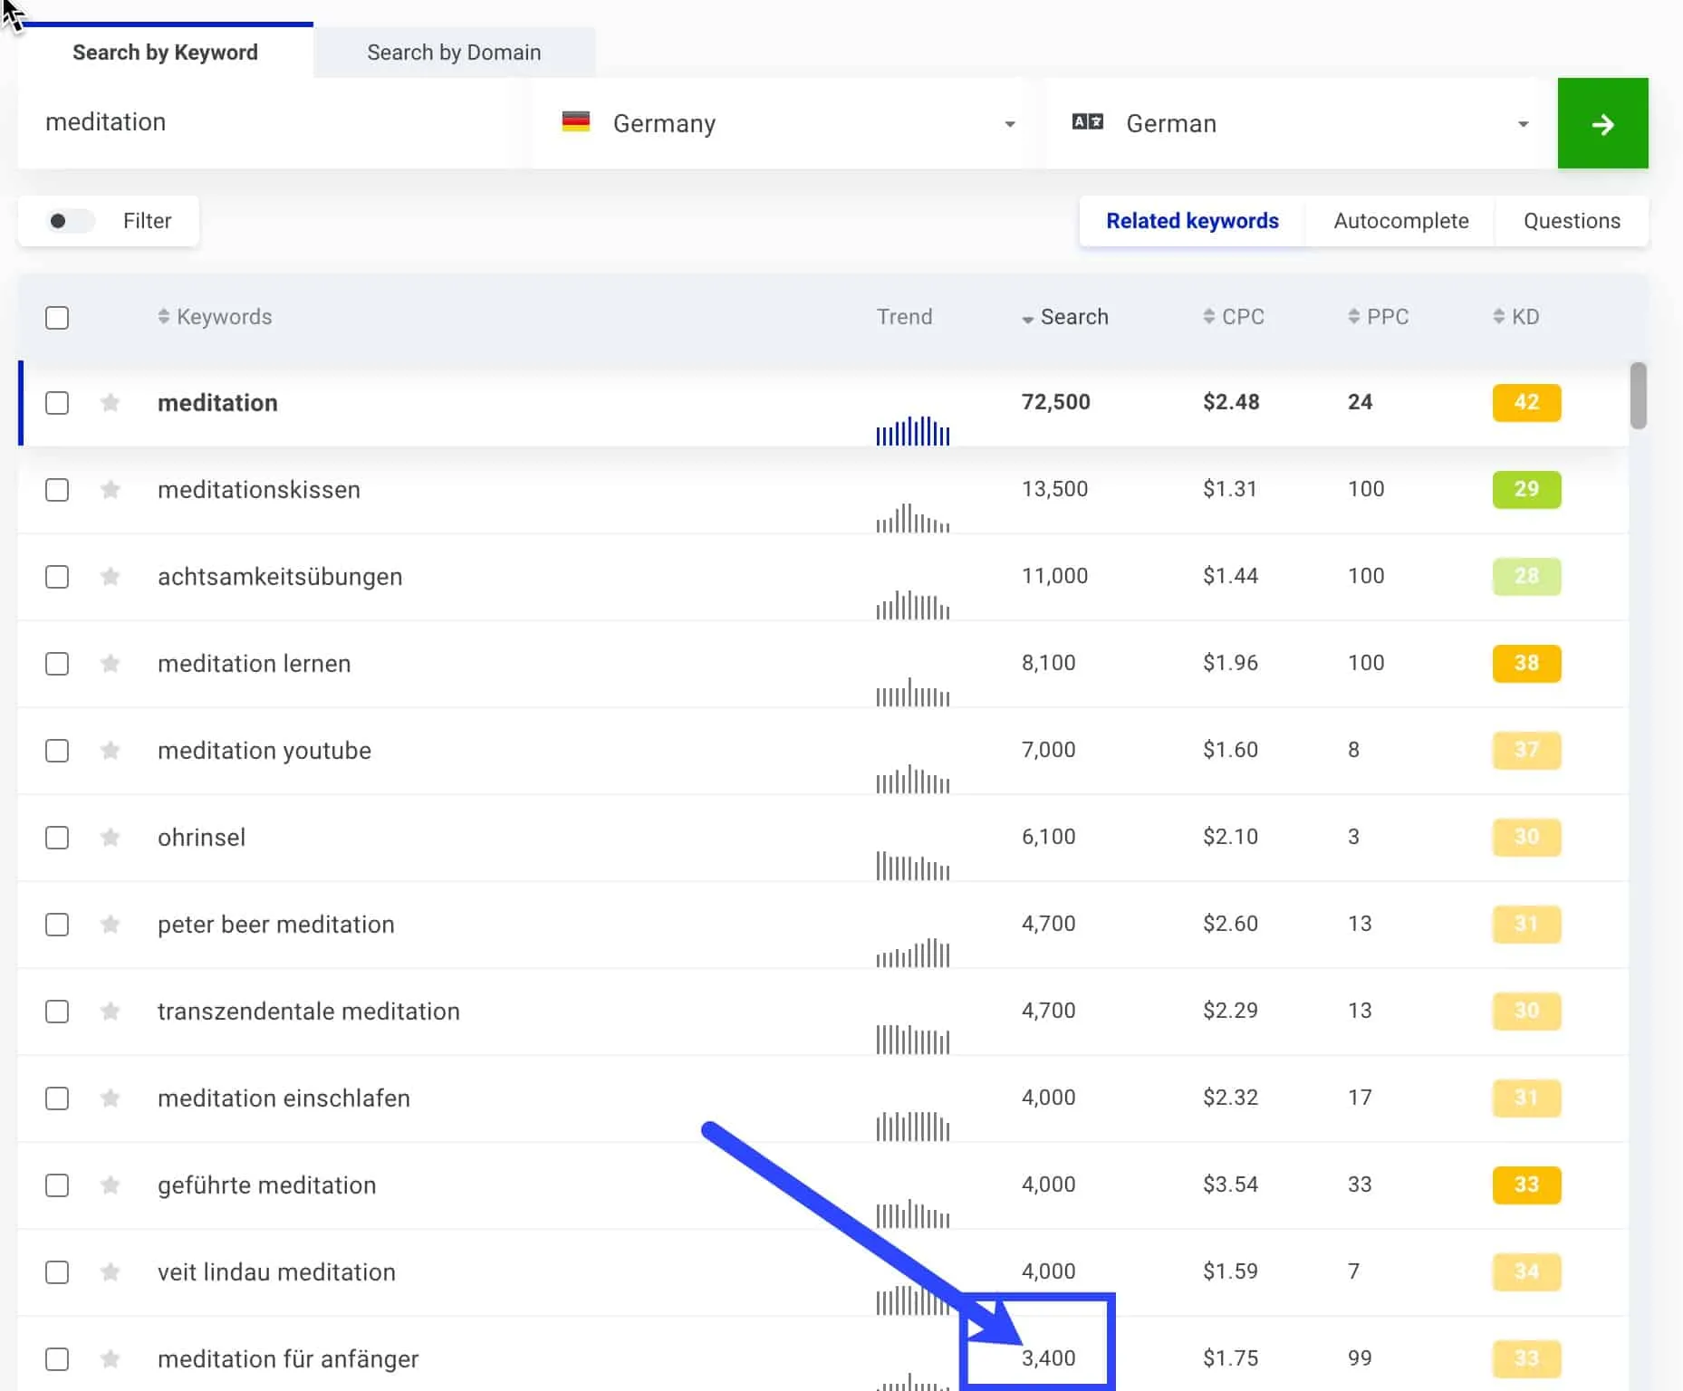The image size is (1683, 1391).
Task: Check the meditationskissen row checkbox
Action: pyautogui.click(x=57, y=490)
